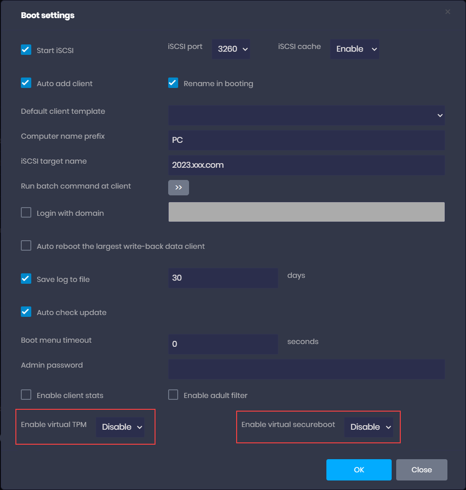466x490 pixels.
Task: Open the iSCSI port dropdown
Action: pos(231,49)
